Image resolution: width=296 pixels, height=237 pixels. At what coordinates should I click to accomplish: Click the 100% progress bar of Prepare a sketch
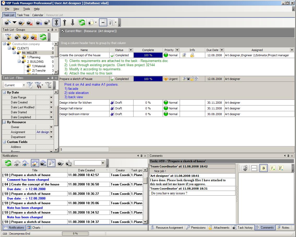click(148, 79)
